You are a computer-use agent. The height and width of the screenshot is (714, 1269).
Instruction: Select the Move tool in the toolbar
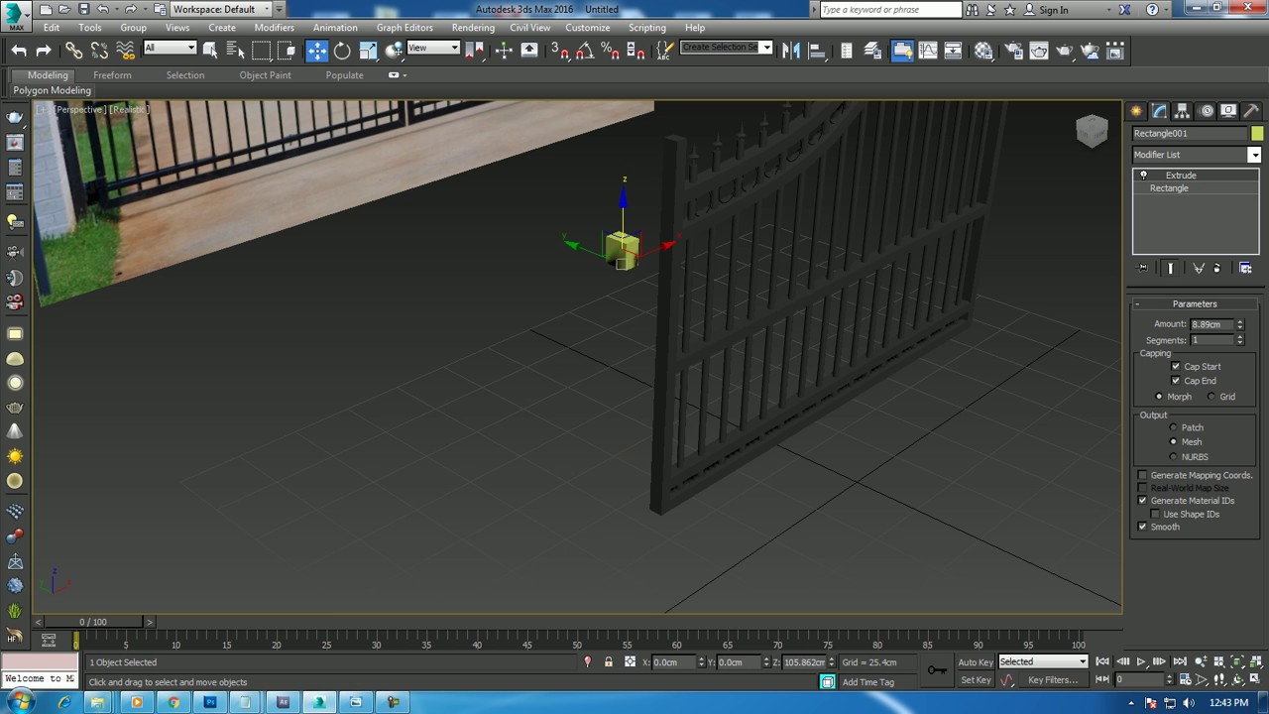point(317,51)
